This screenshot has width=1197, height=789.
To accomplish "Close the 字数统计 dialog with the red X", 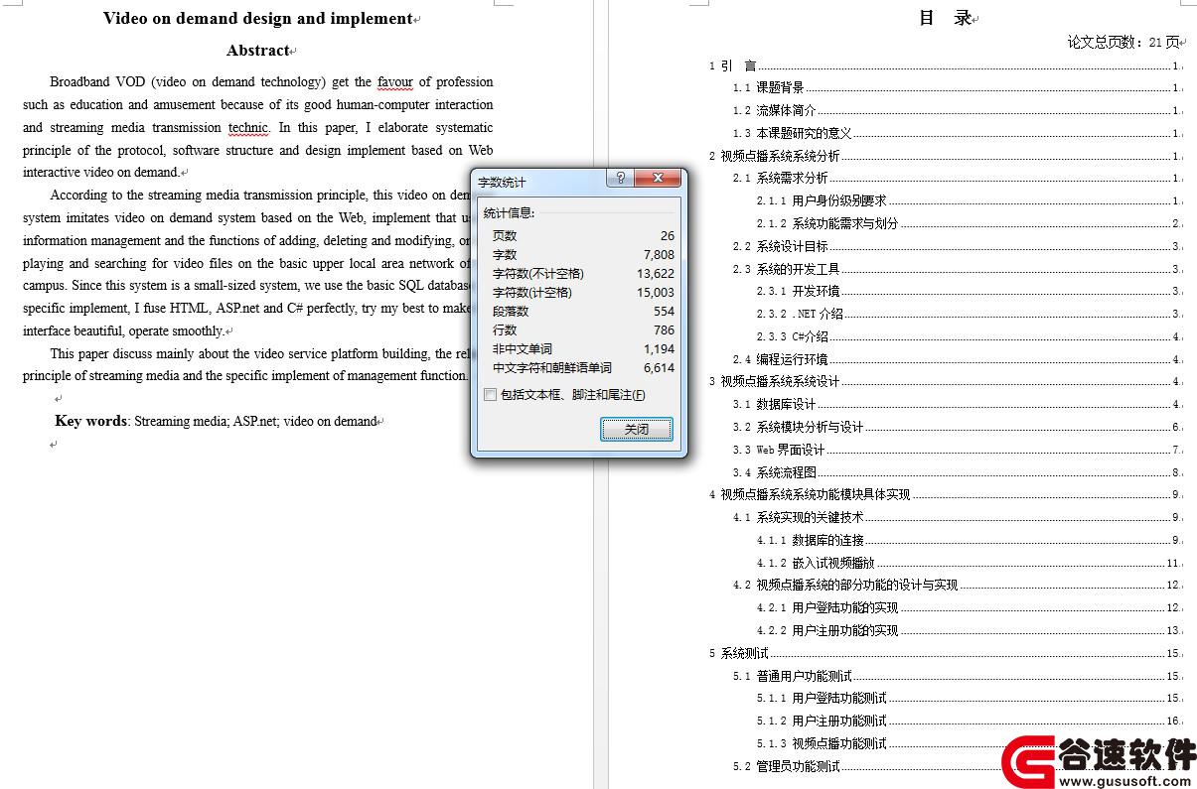I will click(657, 179).
